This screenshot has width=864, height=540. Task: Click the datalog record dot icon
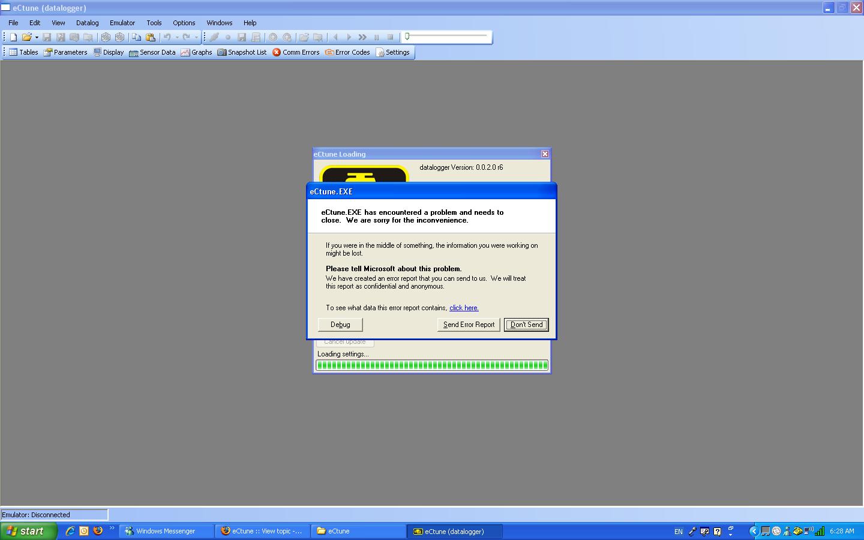[228, 37]
